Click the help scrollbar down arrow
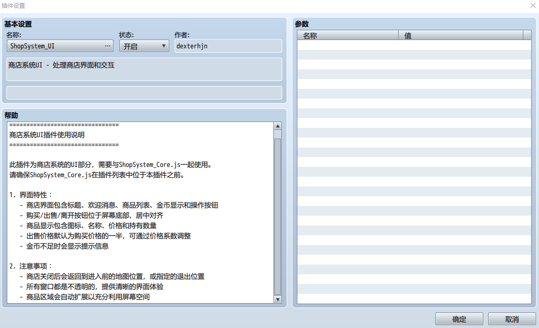Screen dimensions: 539x328 [278, 300]
